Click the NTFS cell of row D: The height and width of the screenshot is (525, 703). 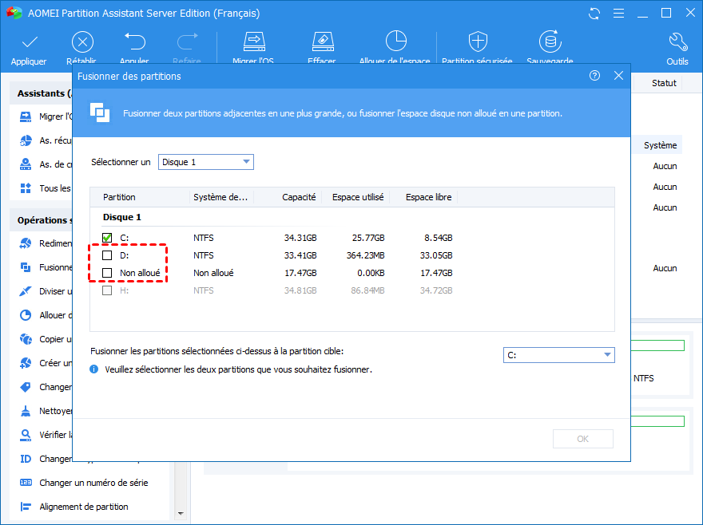click(204, 255)
